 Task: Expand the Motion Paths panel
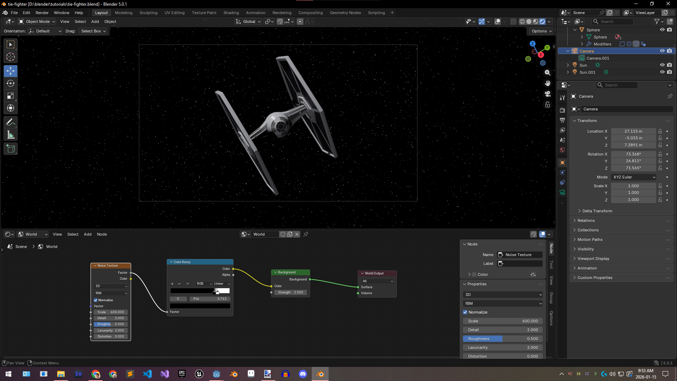pyautogui.click(x=590, y=240)
